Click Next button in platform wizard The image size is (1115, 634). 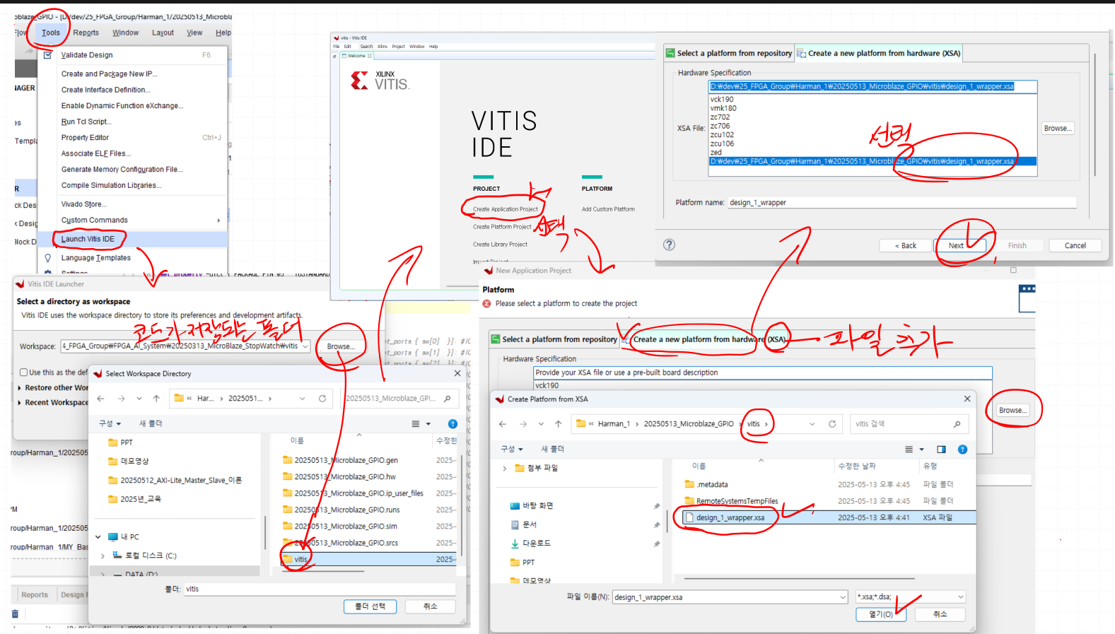960,245
